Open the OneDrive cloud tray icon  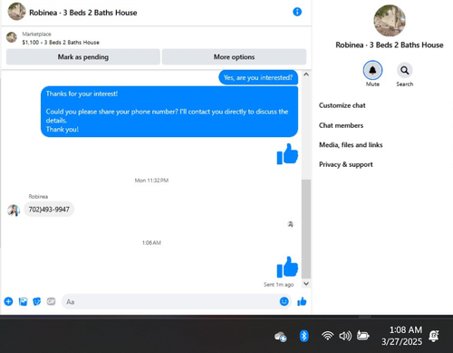[281, 337]
